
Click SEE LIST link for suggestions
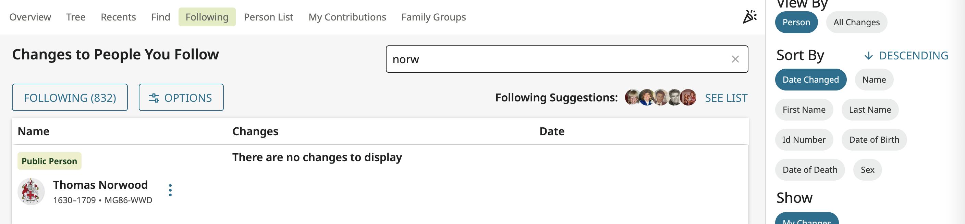pyautogui.click(x=726, y=98)
